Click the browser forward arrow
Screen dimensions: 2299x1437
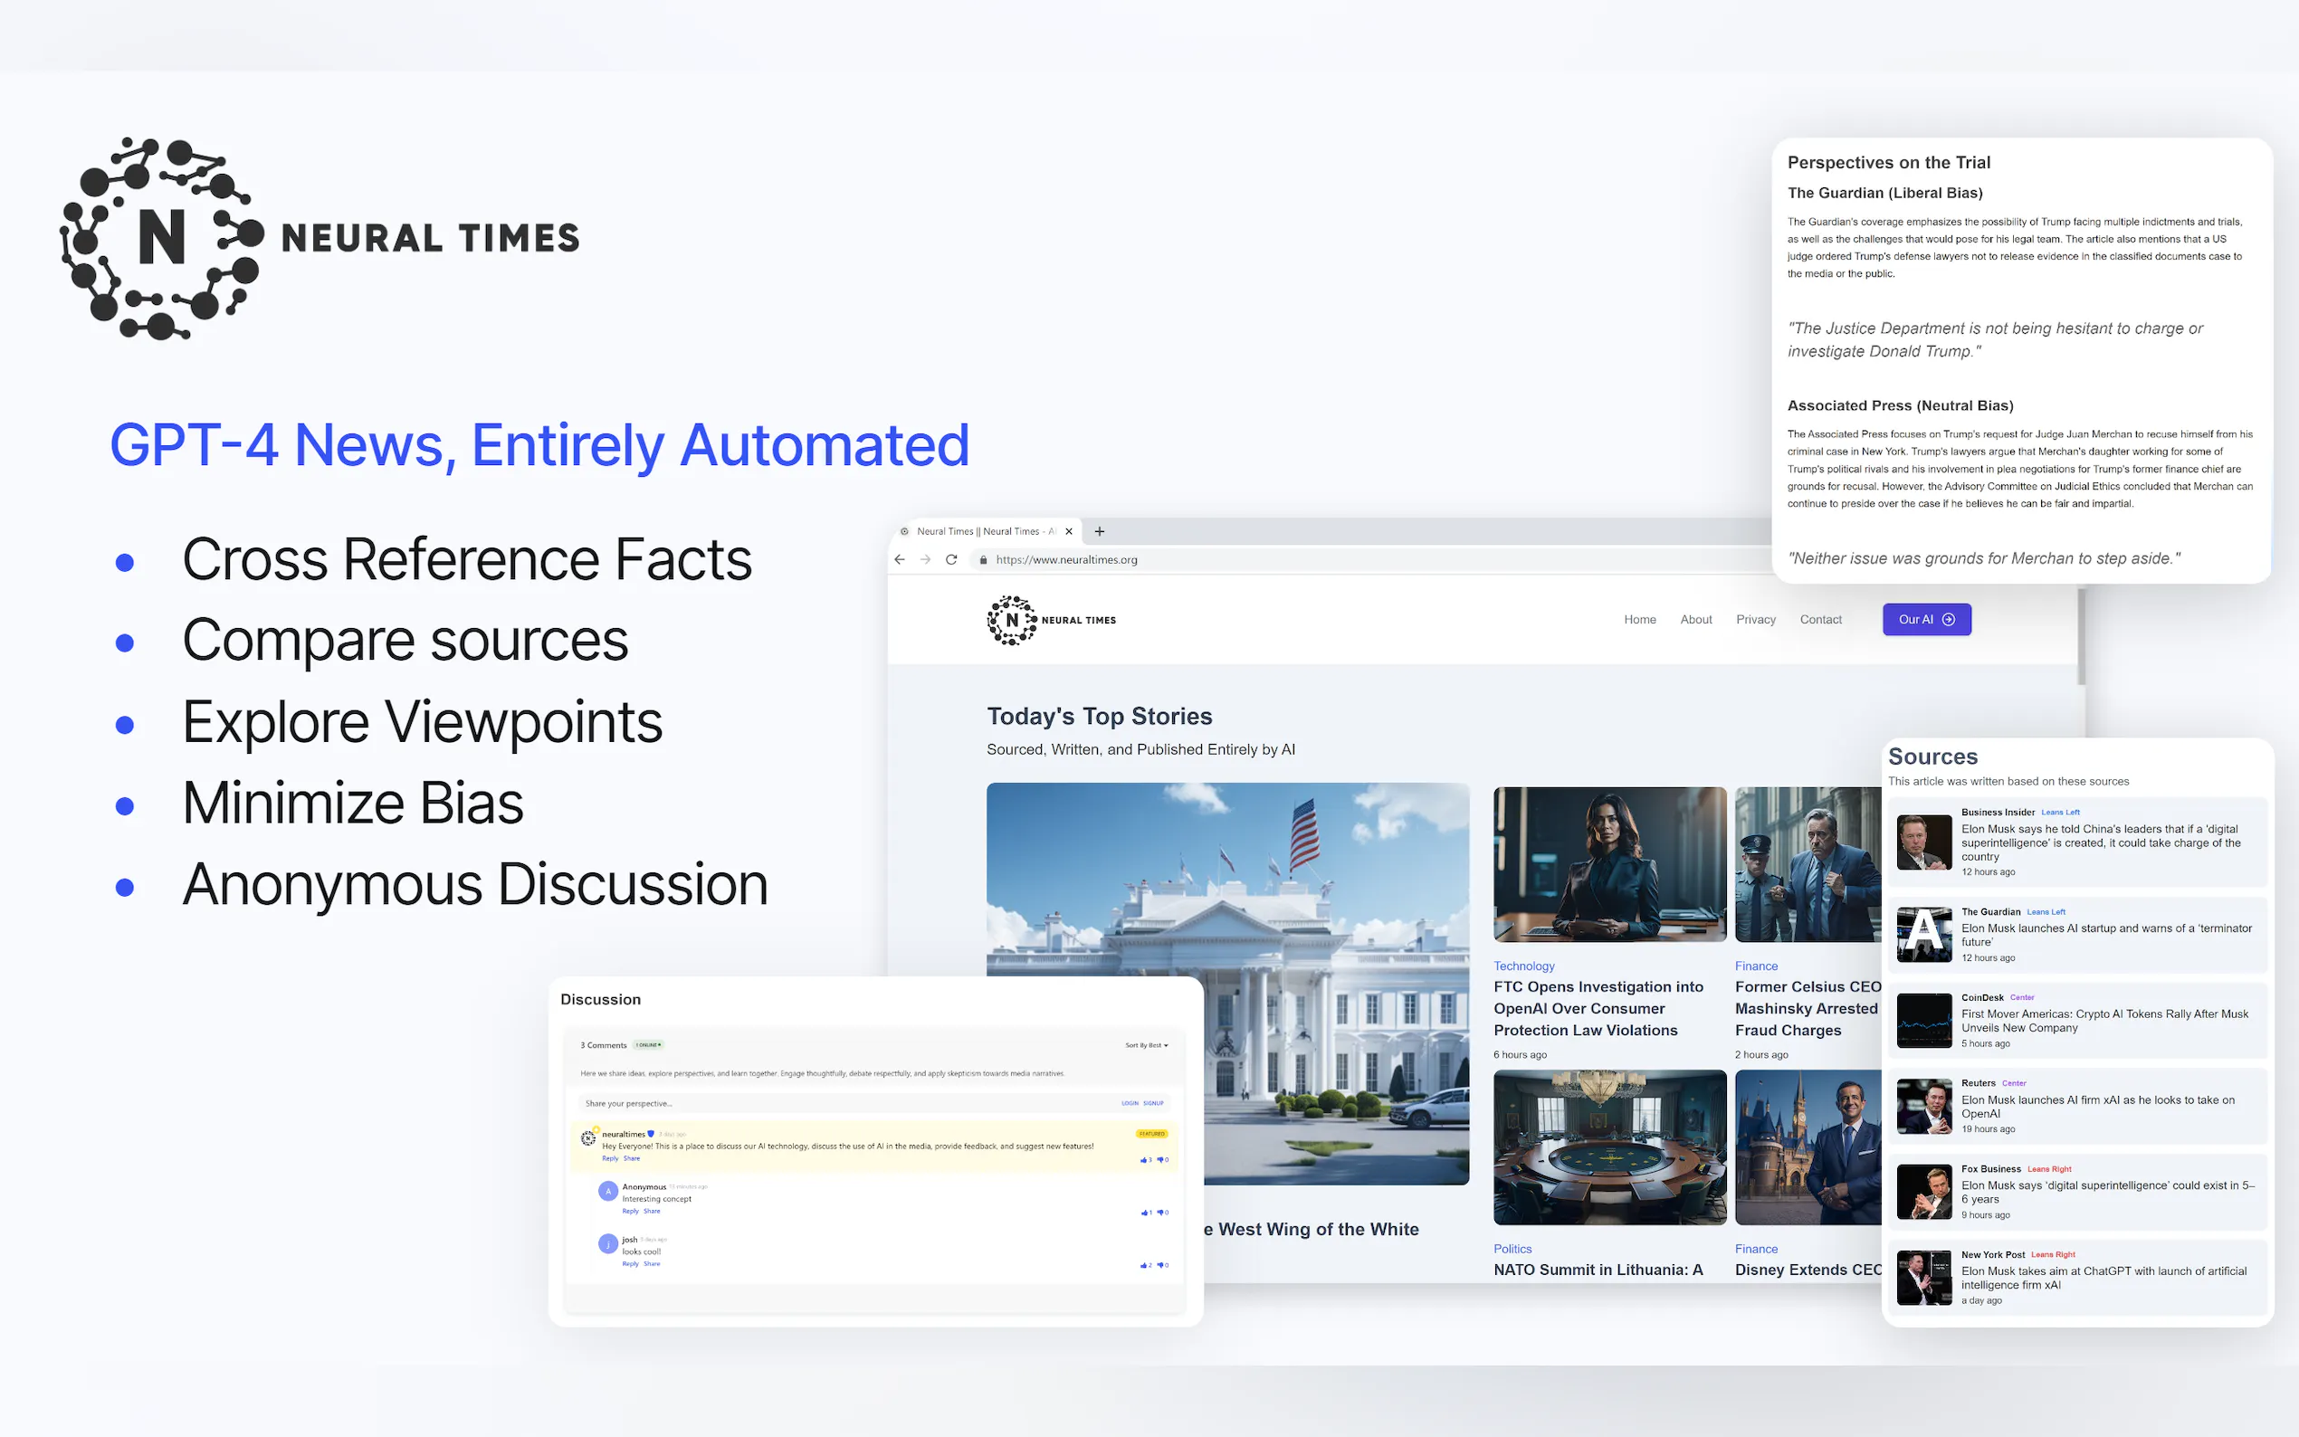tap(925, 560)
